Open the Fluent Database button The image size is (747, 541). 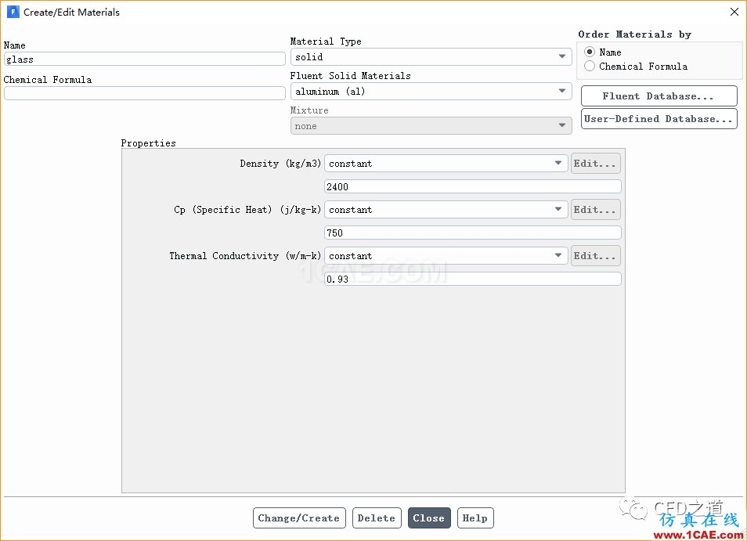(659, 96)
